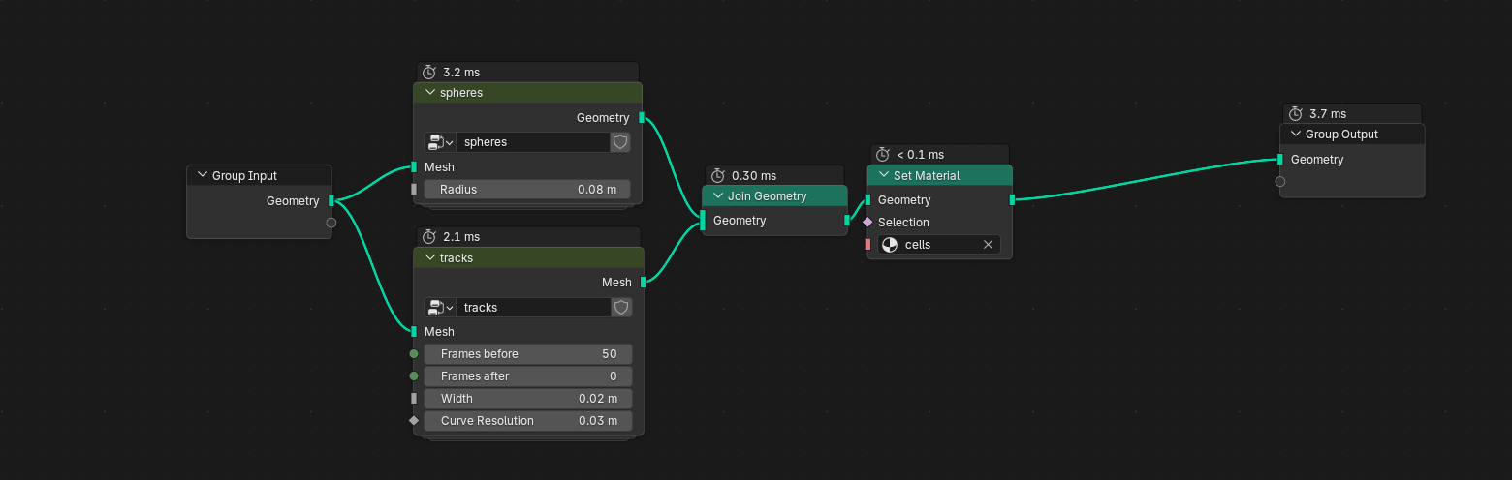Click the tracks node group browse icon
The height and width of the screenshot is (480, 1512).
click(x=439, y=308)
